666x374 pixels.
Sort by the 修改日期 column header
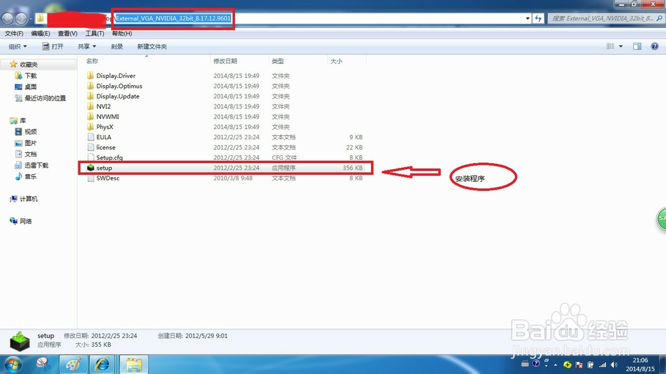point(225,61)
